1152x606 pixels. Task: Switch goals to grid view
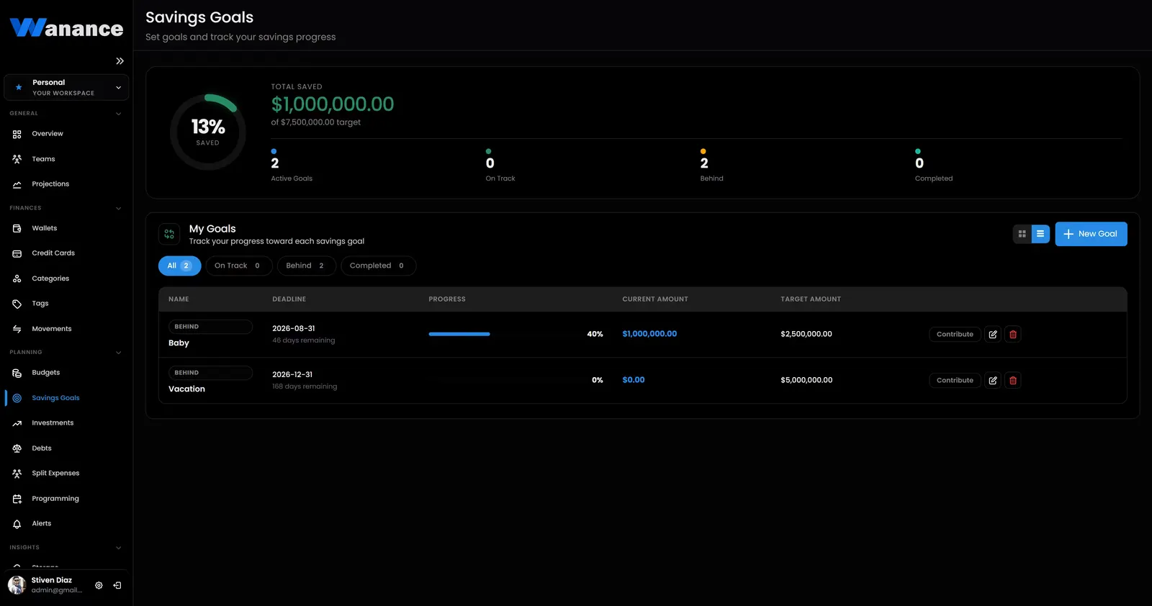[x=1022, y=234]
